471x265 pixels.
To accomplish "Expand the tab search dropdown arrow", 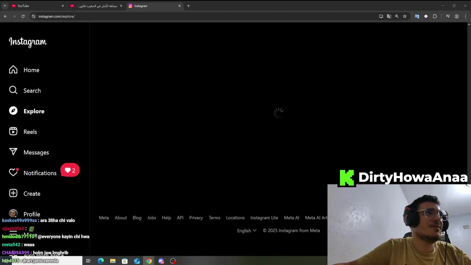I will [5, 6].
